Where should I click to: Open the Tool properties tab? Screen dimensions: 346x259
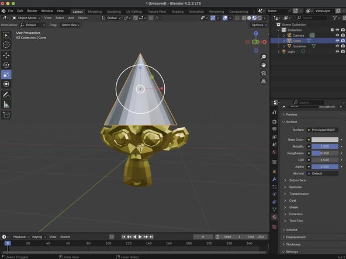click(x=274, y=112)
